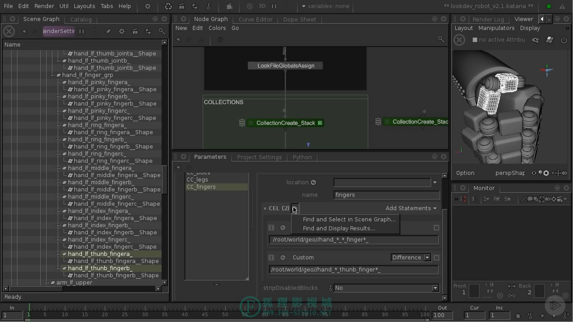573x322 pixels.
Task: Toggle the Scene Graph pause button
Action: tap(81, 31)
